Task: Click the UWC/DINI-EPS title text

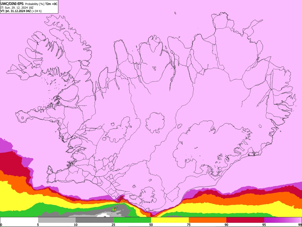Action: click(x=12, y=4)
